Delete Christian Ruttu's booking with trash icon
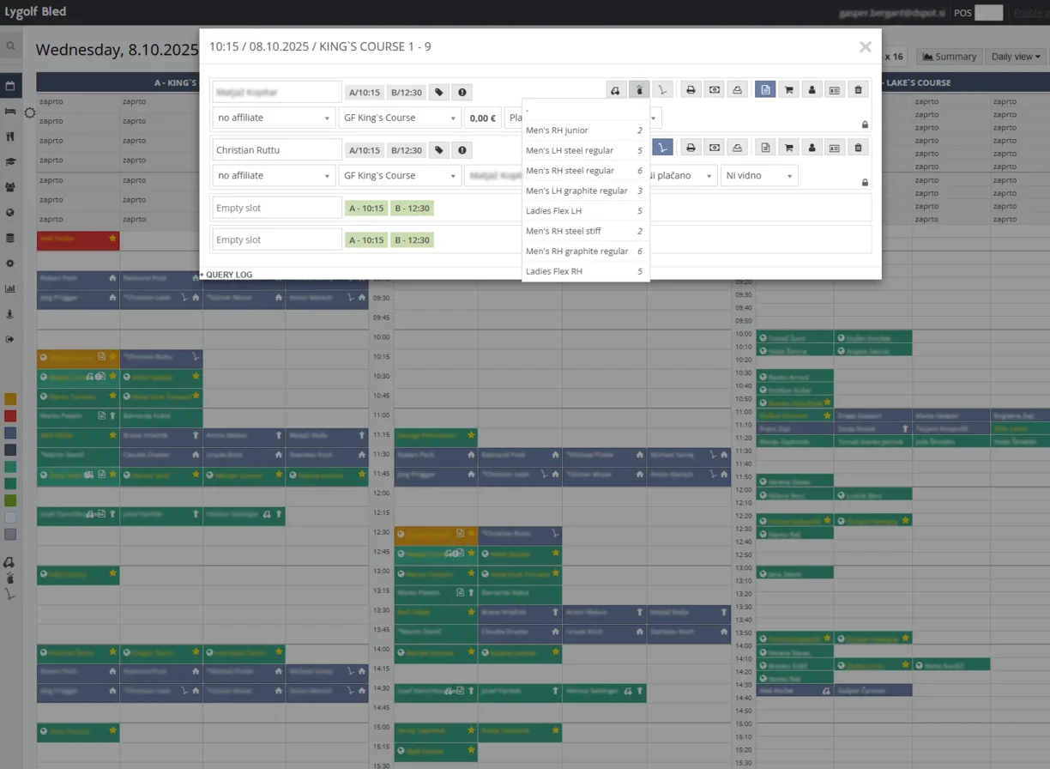This screenshot has height=769, width=1050. [858, 148]
